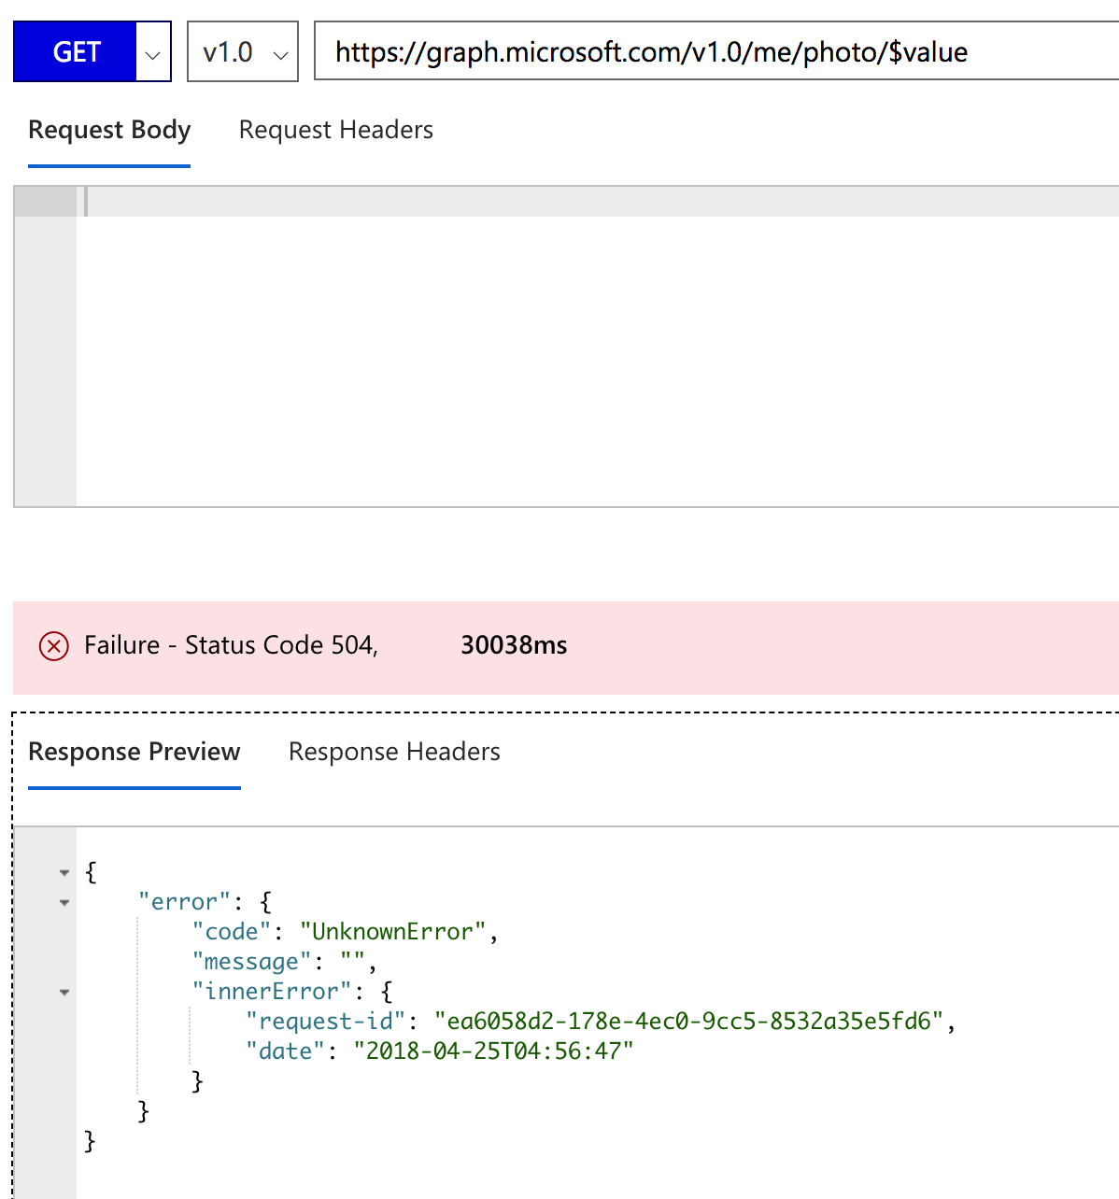Click the date value 2018-04-25T04:56:47
The height and width of the screenshot is (1199, 1119).
tap(493, 1051)
